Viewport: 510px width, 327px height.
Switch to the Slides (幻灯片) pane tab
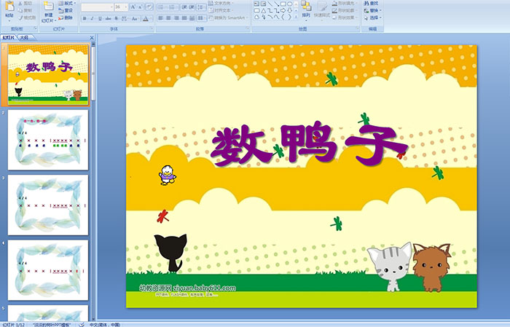[x=9, y=36]
